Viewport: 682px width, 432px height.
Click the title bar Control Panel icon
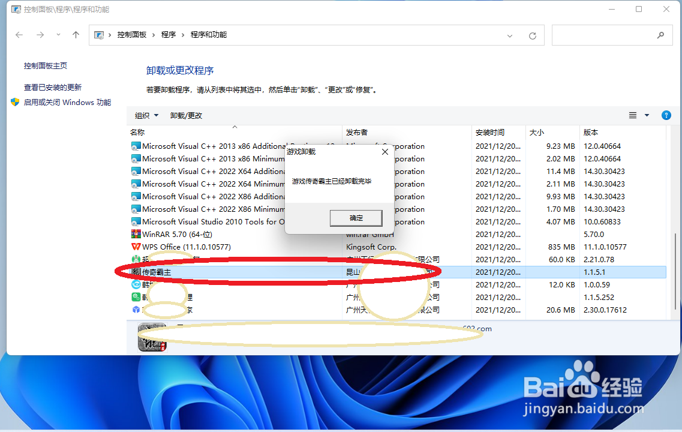coord(16,9)
